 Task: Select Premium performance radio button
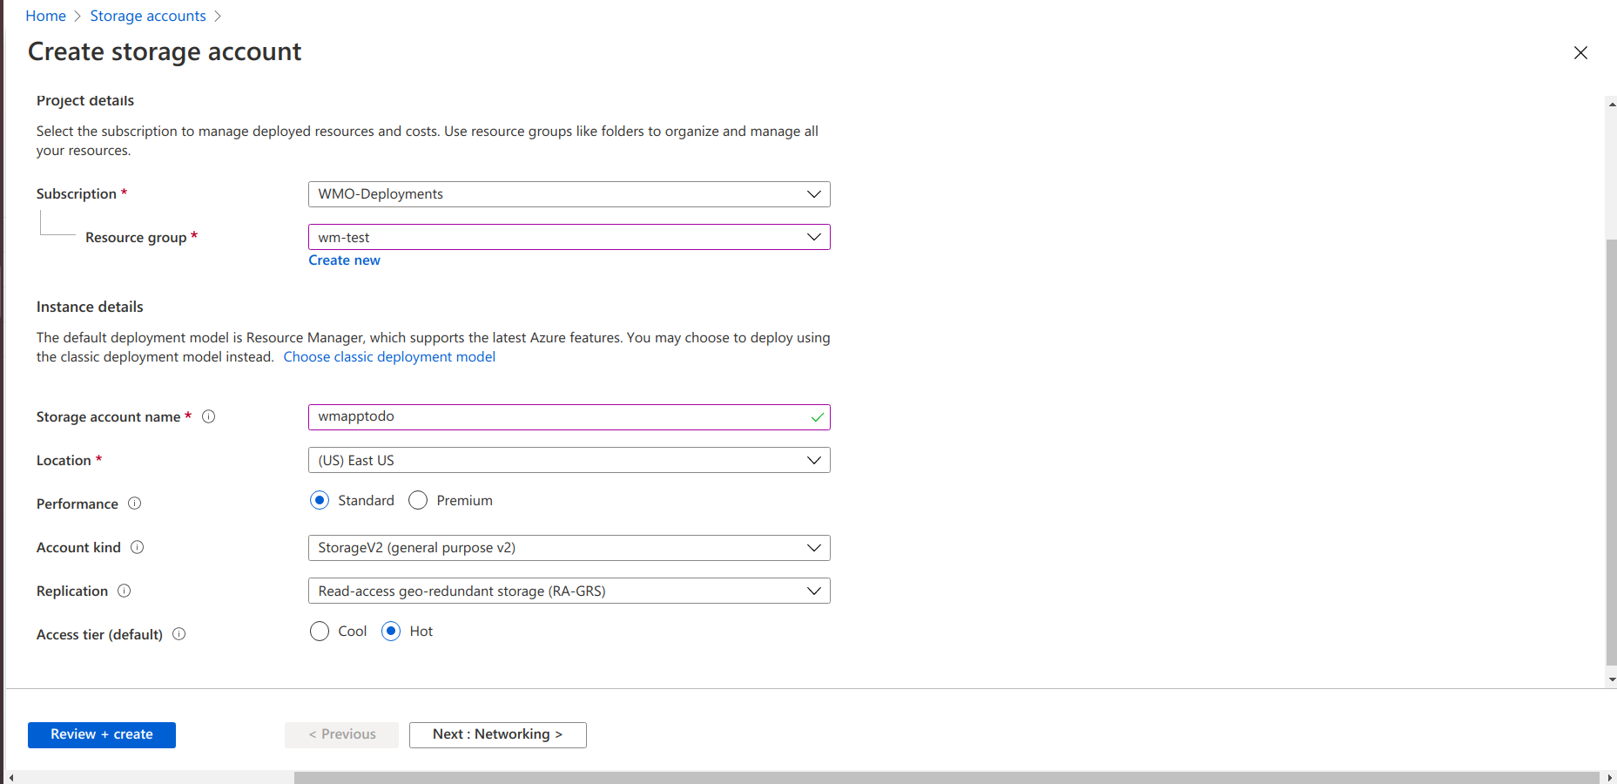click(x=418, y=501)
